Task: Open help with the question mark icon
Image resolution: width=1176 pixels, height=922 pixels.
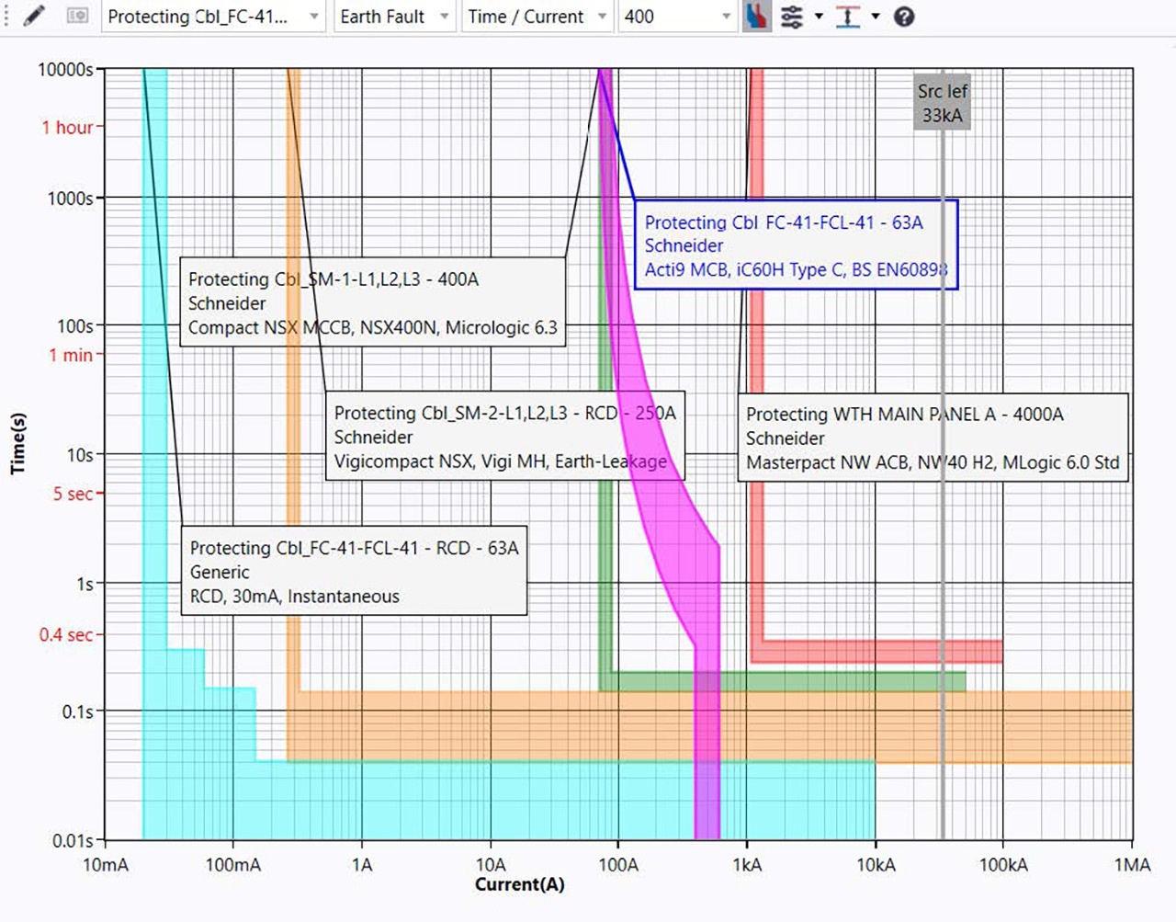Action: 904,17
